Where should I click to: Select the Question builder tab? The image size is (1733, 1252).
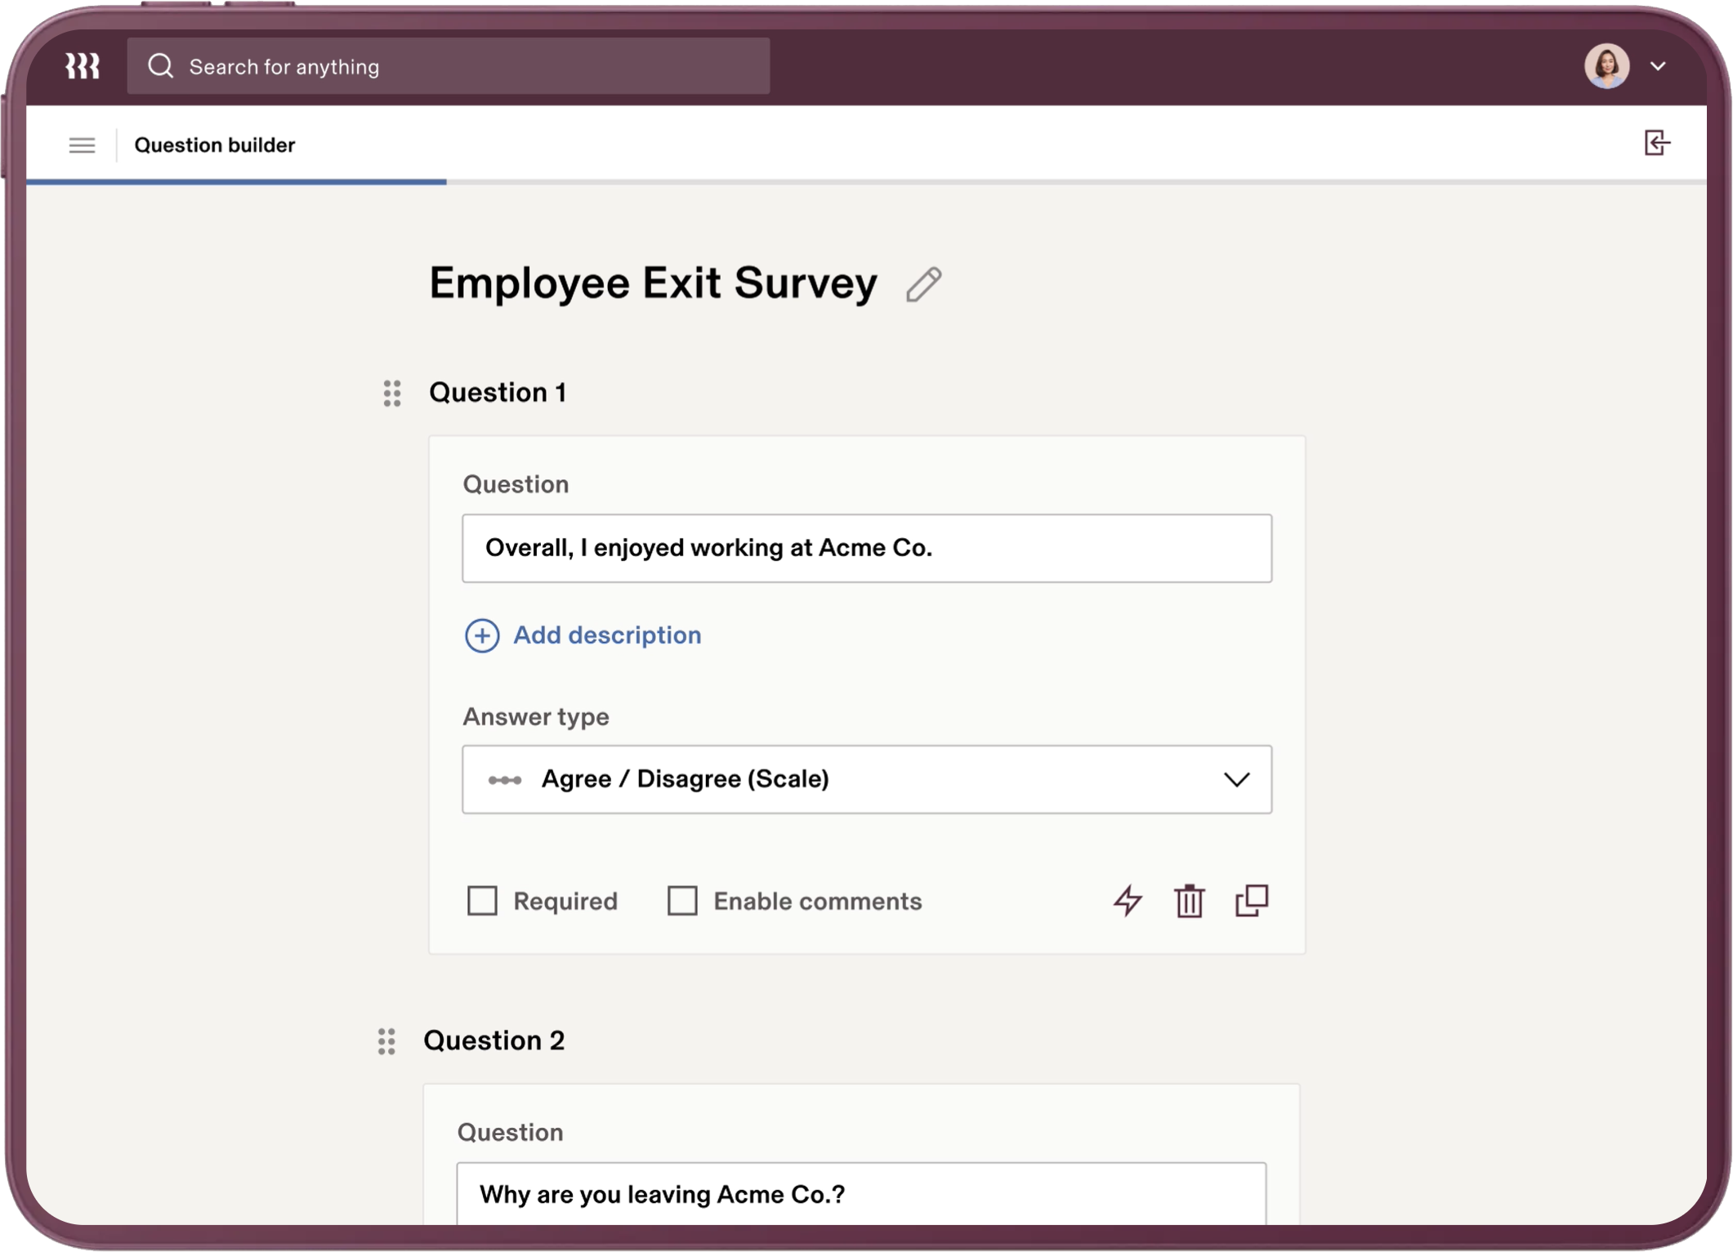[215, 145]
